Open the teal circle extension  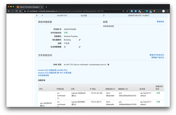pyautogui.click(x=147, y=11)
